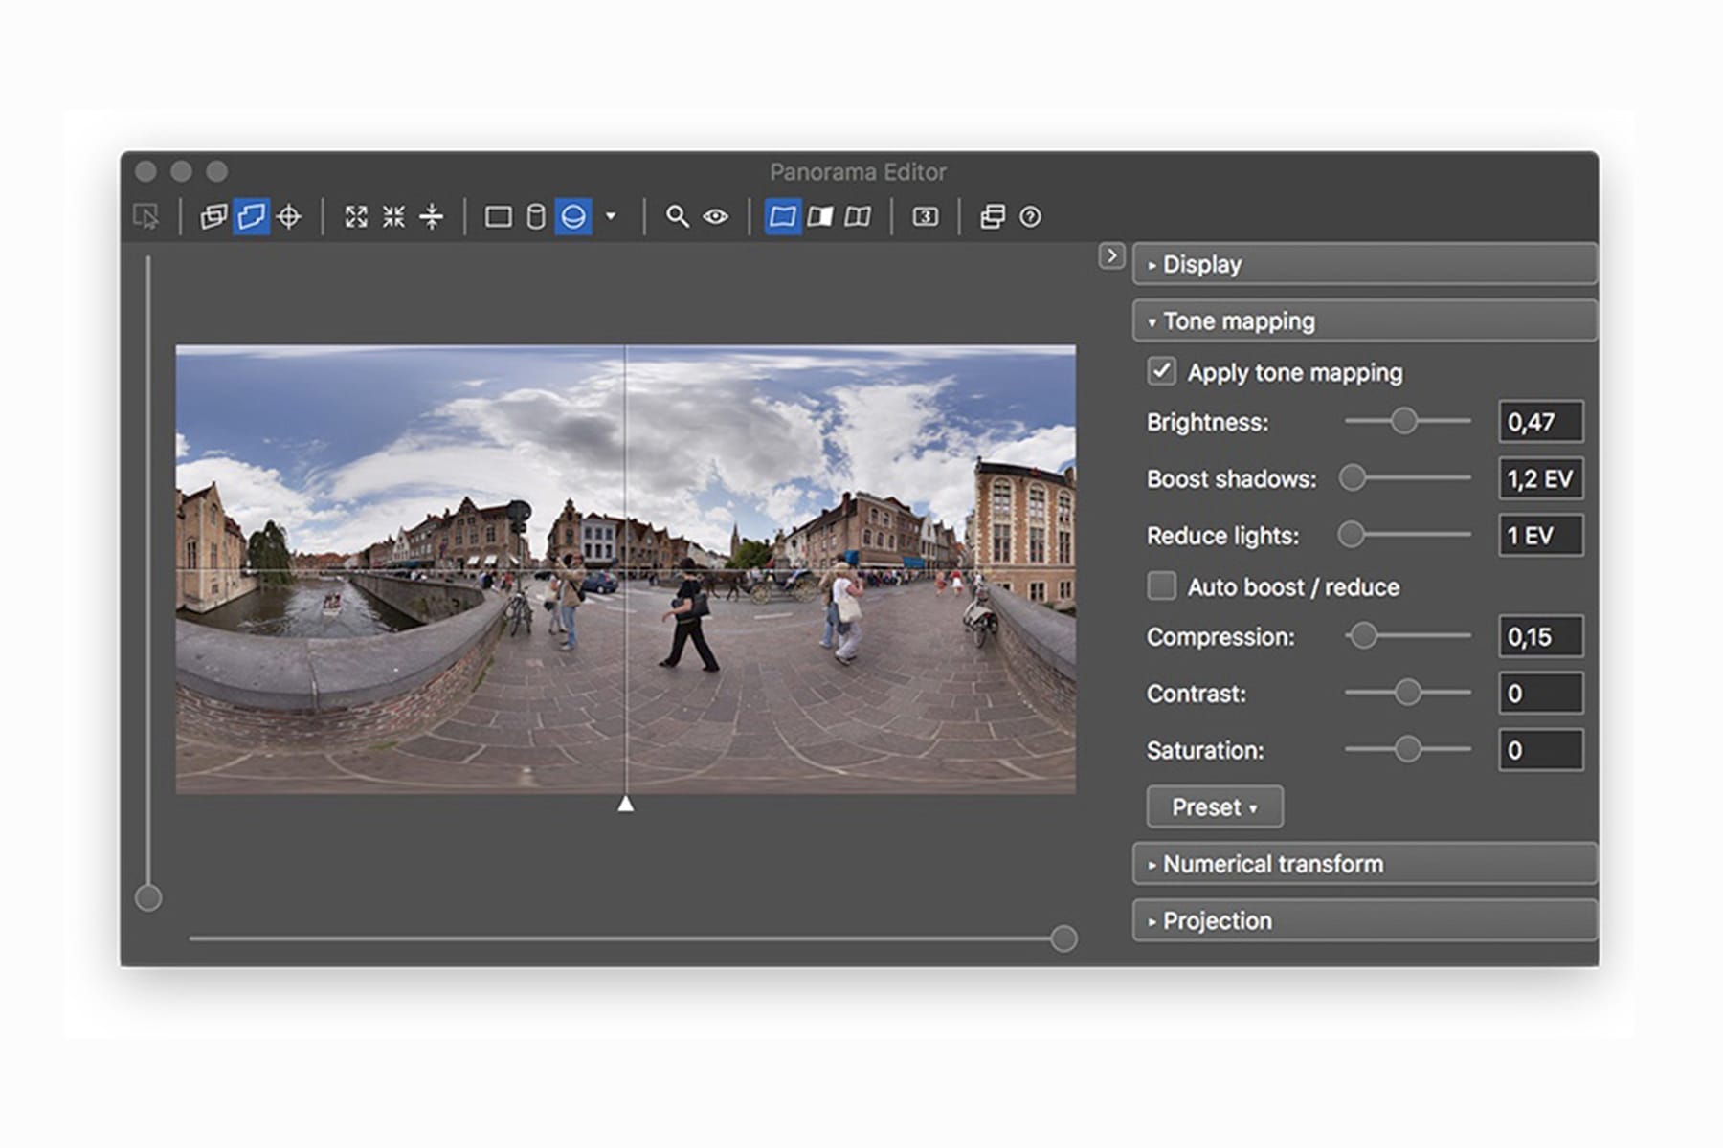Enable Auto boost / reduce checkbox
The width and height of the screenshot is (1723, 1148).
tap(1162, 585)
